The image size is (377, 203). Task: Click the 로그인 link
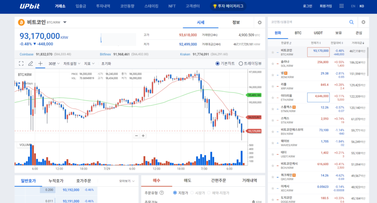coord(307,6)
